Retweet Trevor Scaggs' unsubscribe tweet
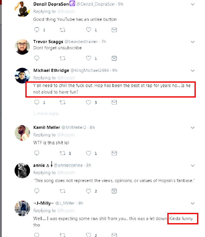Viewport: 205px width, 237px height. point(62,58)
